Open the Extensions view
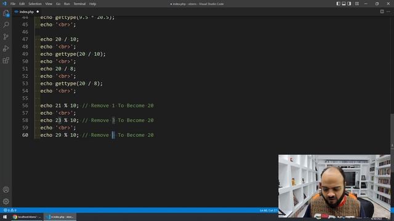The width and height of the screenshot is (394, 221). pyautogui.click(x=6, y=60)
